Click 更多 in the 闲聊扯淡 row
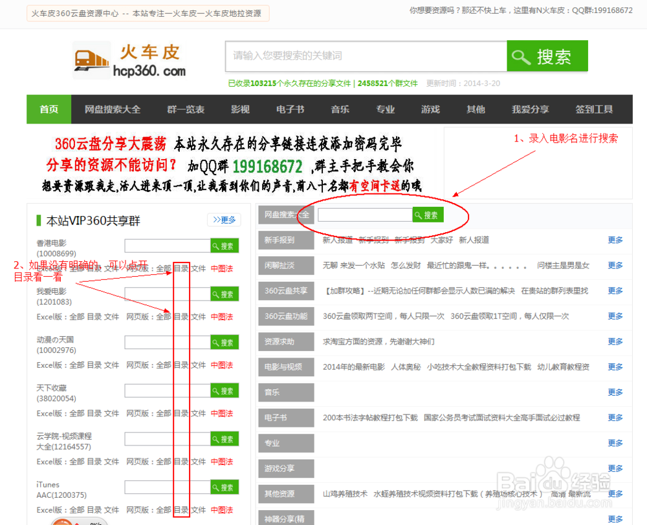Screen dimensions: 647x525 615,265
